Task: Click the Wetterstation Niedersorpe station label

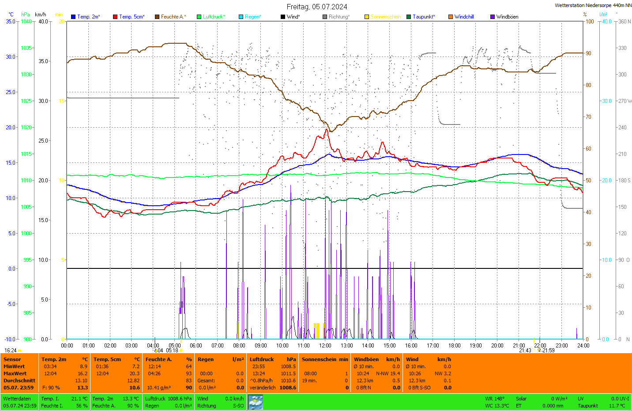Action: click(593, 5)
